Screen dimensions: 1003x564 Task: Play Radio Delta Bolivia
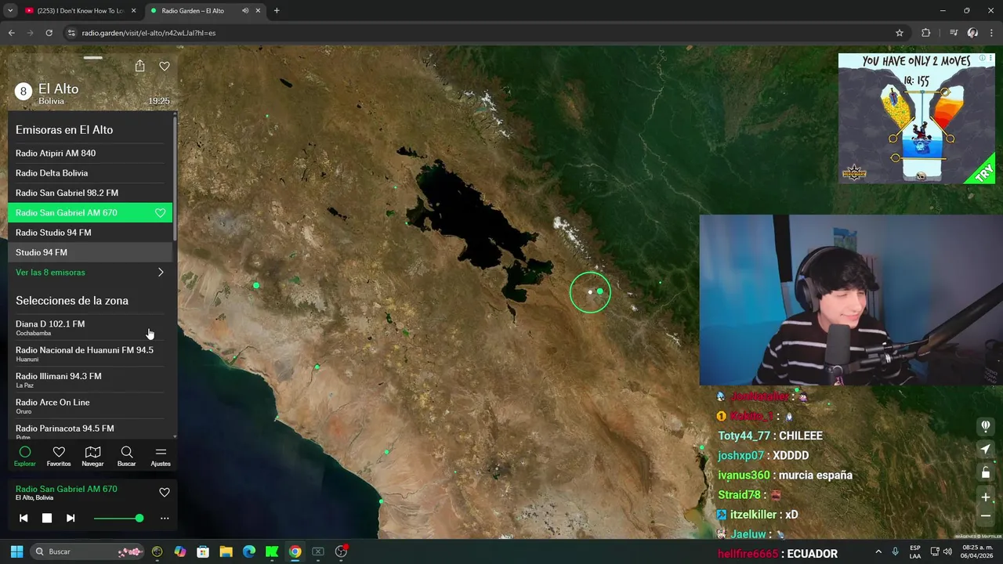[90, 172]
